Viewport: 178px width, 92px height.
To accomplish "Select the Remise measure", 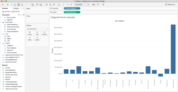I will tap(8, 79).
